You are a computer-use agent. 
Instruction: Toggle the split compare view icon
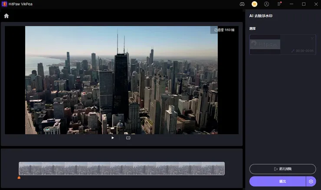pos(128,138)
